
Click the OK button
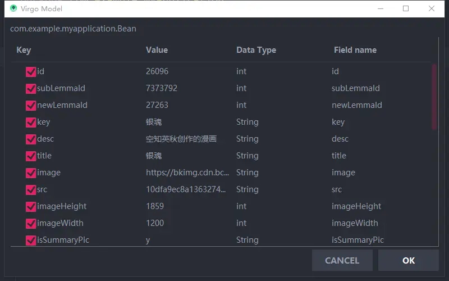point(409,260)
